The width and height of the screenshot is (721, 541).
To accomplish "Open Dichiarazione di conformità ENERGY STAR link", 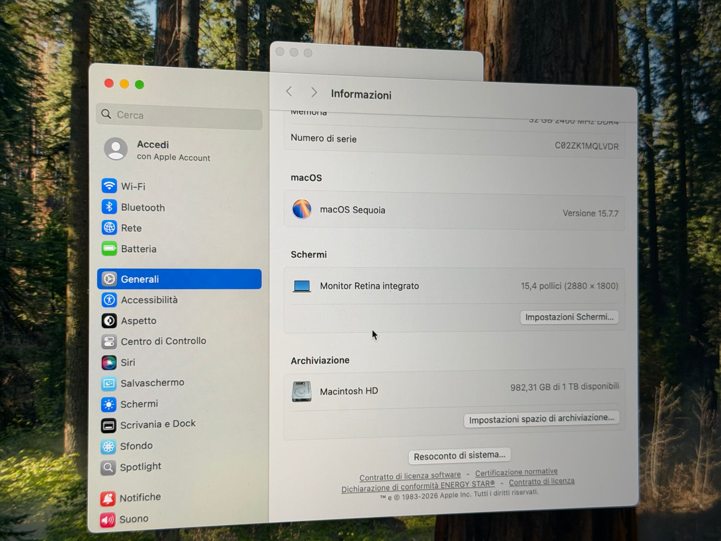I will pyautogui.click(x=418, y=487).
